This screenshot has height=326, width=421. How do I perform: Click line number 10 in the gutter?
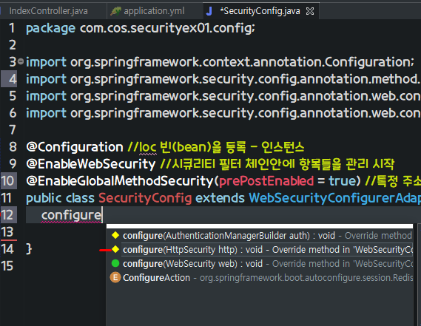(7, 181)
